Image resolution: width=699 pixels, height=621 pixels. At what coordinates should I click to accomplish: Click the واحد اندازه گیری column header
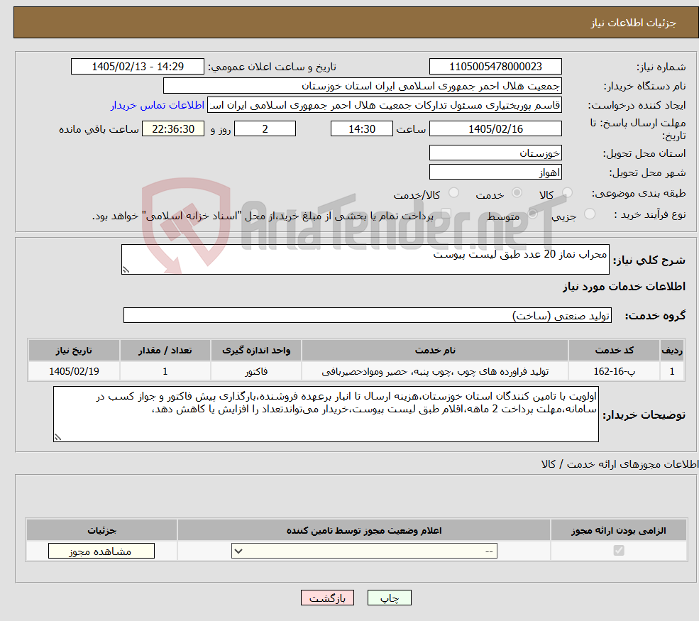point(256,351)
